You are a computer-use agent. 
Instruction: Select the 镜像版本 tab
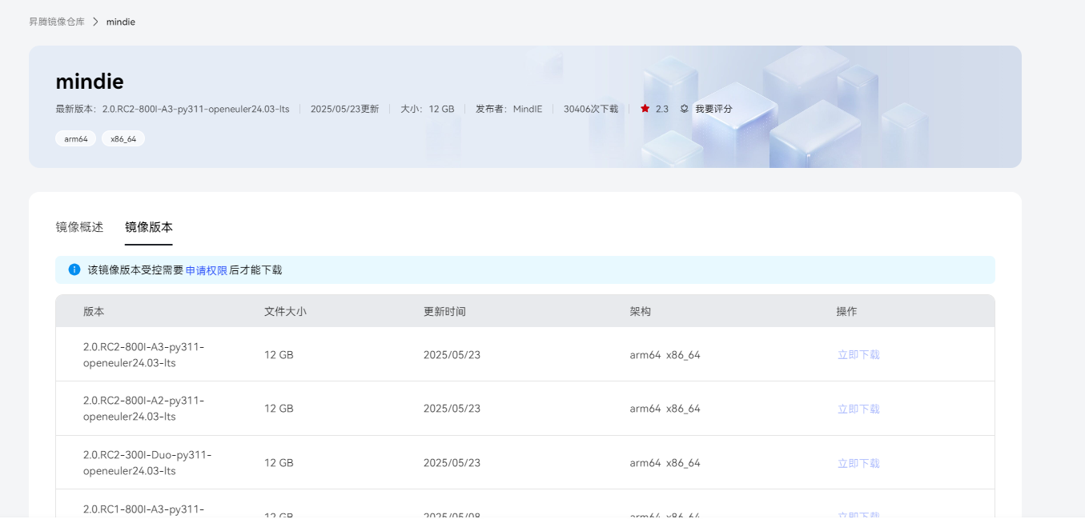149,227
